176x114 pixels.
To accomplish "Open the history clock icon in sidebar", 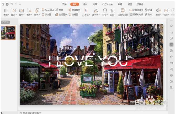I will (x=171, y=75).
